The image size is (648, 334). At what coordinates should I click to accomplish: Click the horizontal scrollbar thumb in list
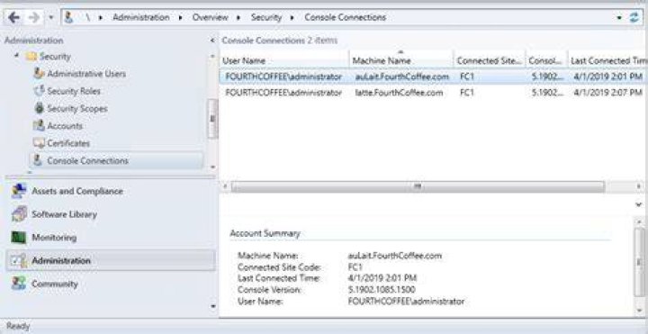[x=418, y=187]
